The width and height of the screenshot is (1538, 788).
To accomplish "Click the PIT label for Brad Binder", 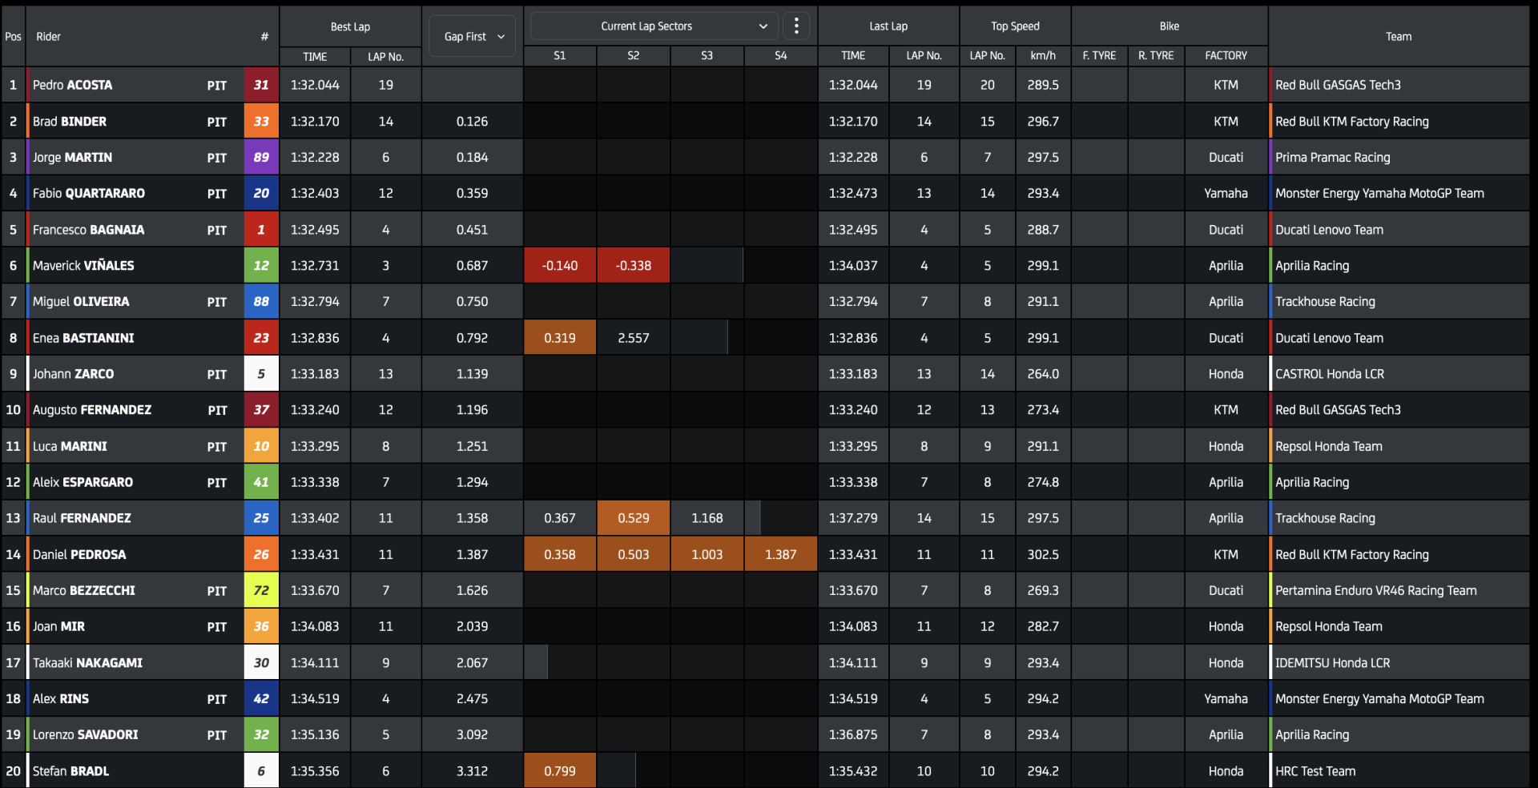I will click(216, 122).
